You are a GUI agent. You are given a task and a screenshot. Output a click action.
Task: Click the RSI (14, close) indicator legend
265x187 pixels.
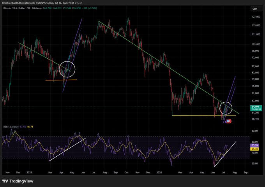pyautogui.click(x=11, y=127)
